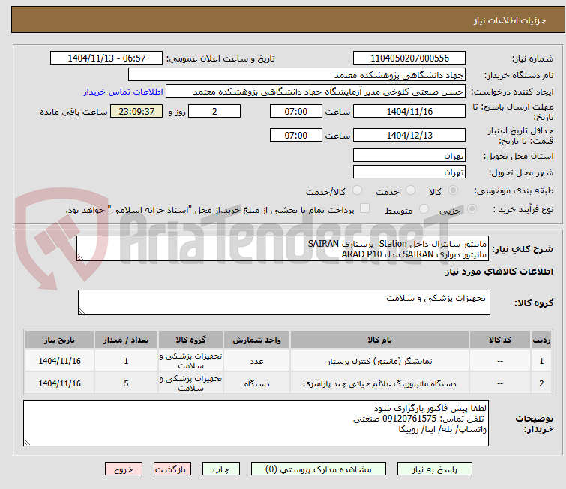566x489 pixels.
Task: Click the response deadline 07:00 time field
Action: click(x=295, y=111)
